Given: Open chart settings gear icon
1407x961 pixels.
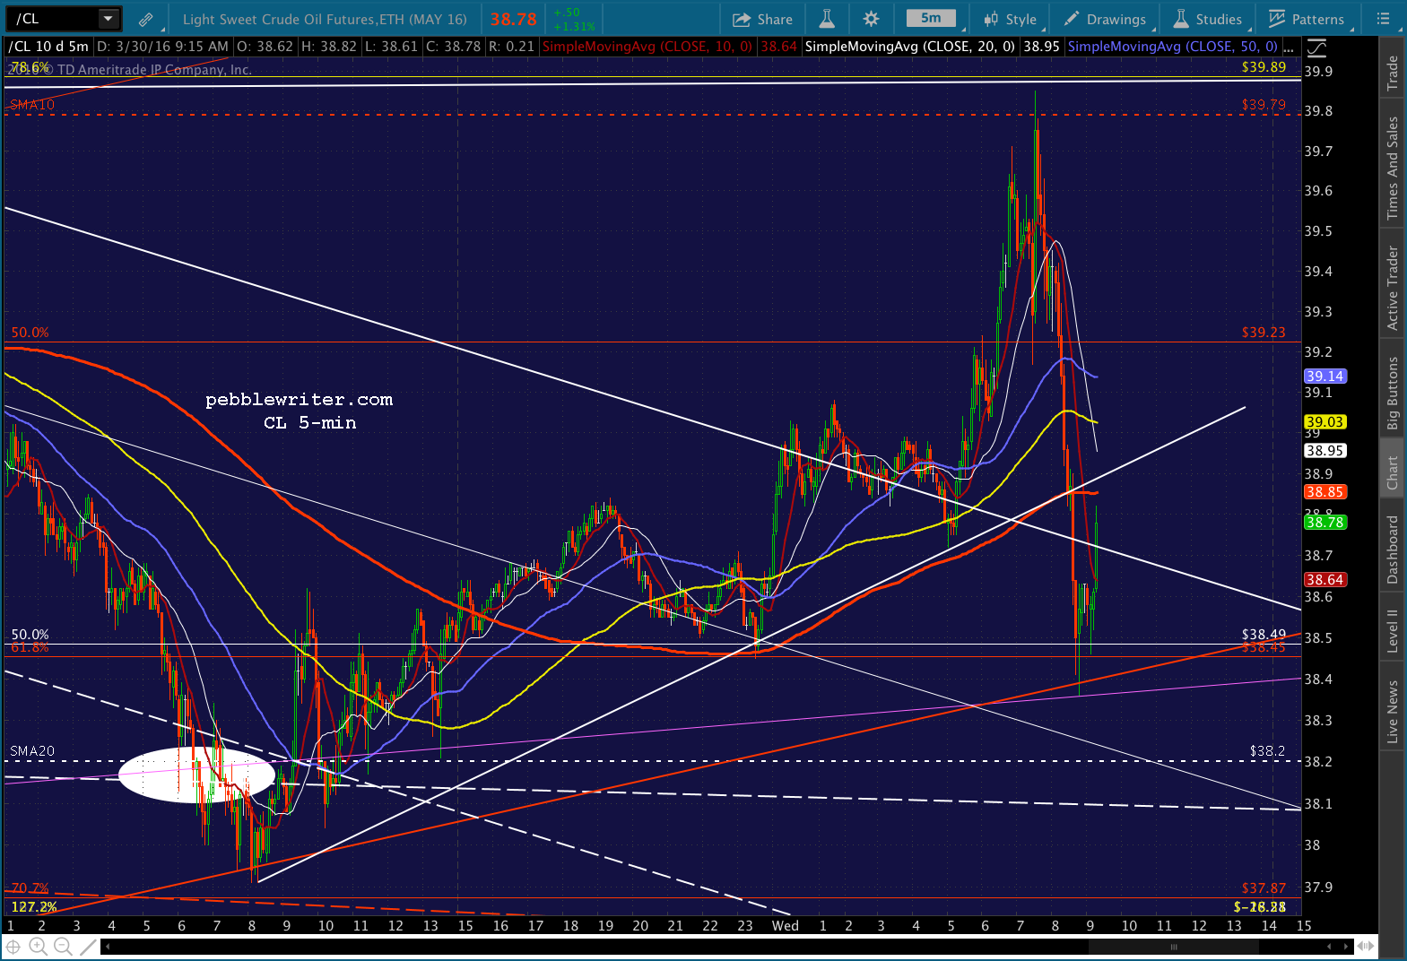Looking at the screenshot, I should click(871, 19).
